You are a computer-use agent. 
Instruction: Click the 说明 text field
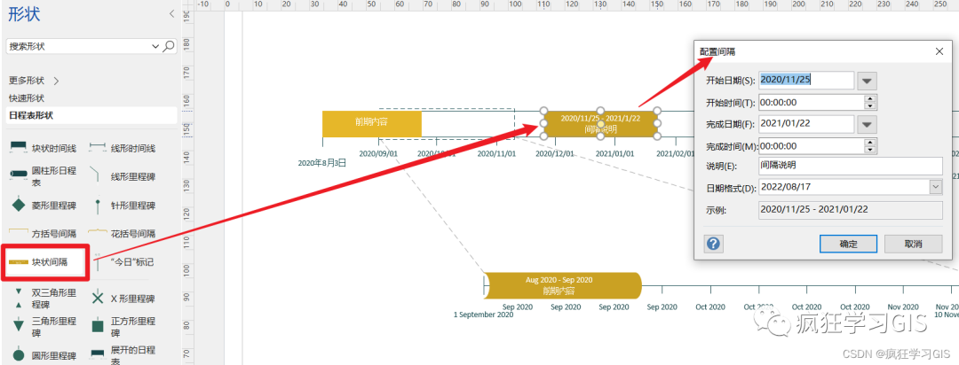(x=850, y=166)
